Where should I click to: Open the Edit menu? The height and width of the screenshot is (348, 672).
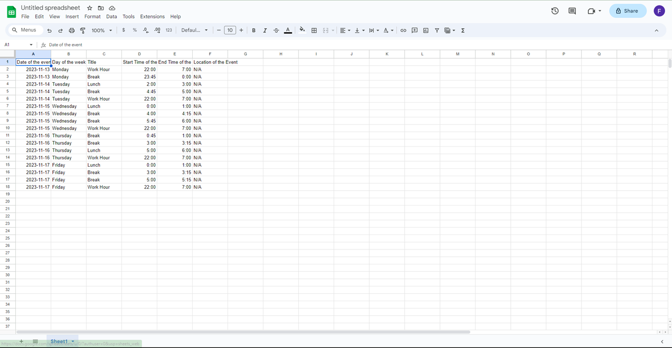39,16
